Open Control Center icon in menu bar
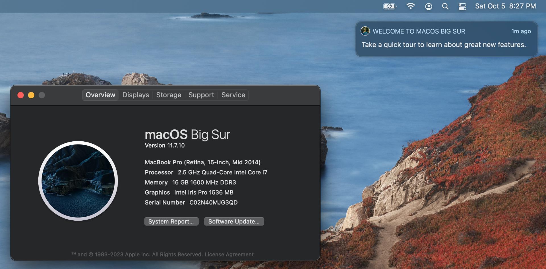The height and width of the screenshot is (269, 546). click(x=462, y=6)
